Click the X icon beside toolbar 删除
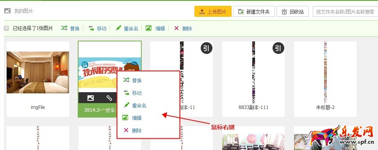Viewport: 378px width, 150px height. click(x=177, y=28)
